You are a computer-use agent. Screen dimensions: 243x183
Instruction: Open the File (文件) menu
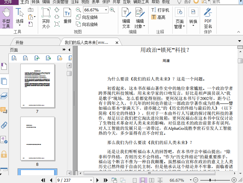(8, 2)
